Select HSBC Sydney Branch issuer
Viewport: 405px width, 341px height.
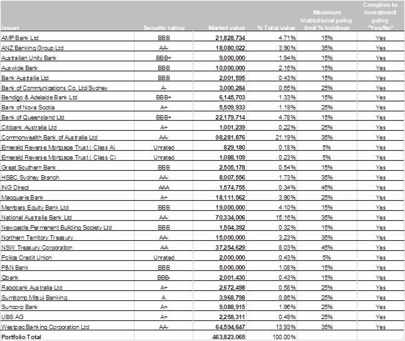30,178
